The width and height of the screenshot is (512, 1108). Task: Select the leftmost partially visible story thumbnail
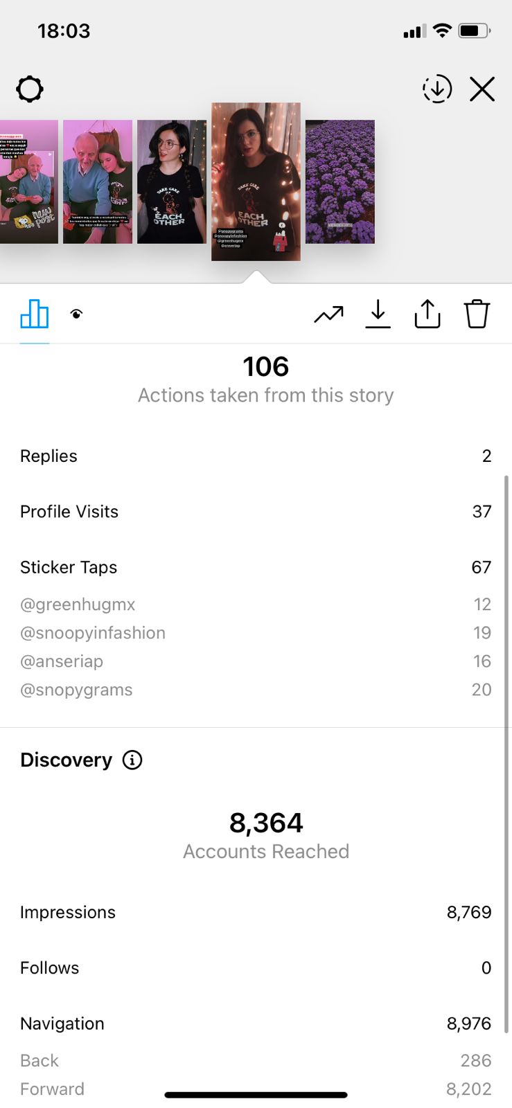point(28,181)
